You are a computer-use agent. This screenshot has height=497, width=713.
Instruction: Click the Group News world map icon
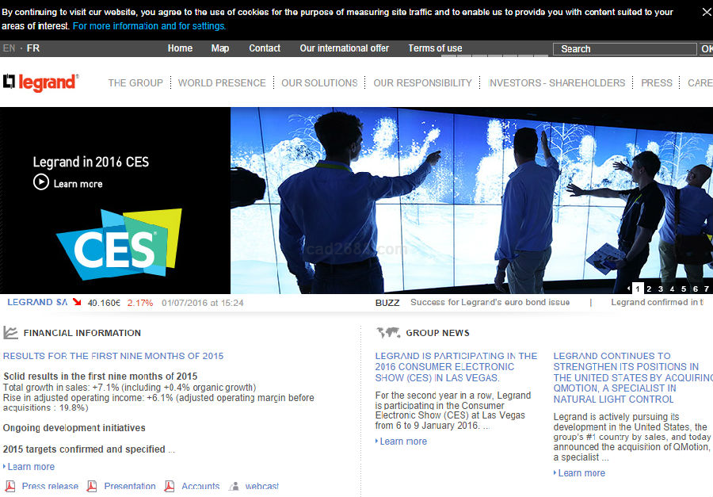click(388, 333)
